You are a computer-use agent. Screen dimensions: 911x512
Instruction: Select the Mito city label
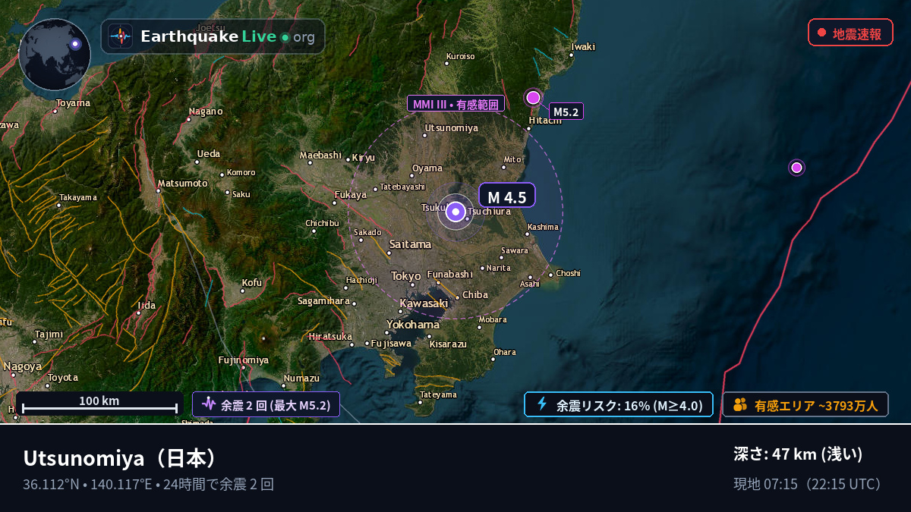point(513,159)
